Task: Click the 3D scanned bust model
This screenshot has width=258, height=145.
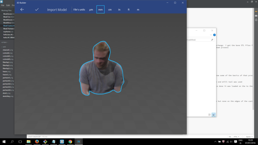Action: [101, 68]
